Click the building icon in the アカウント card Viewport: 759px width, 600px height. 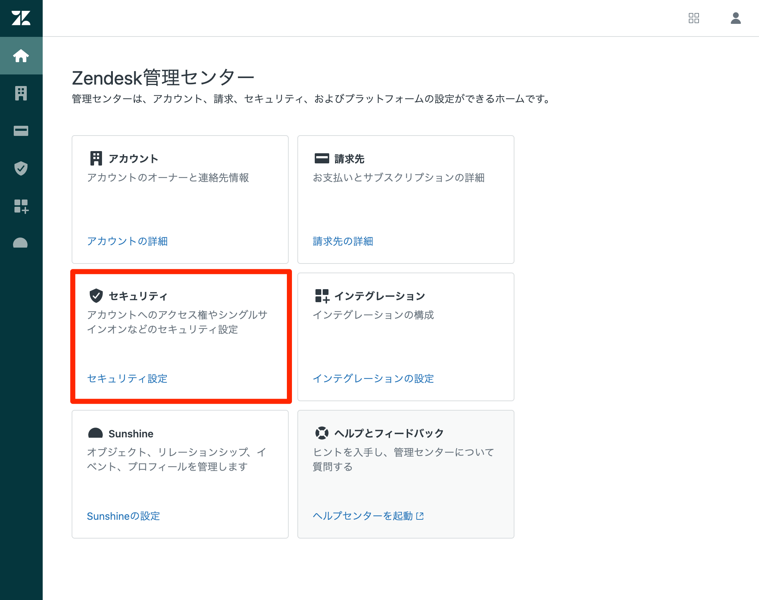(x=96, y=158)
